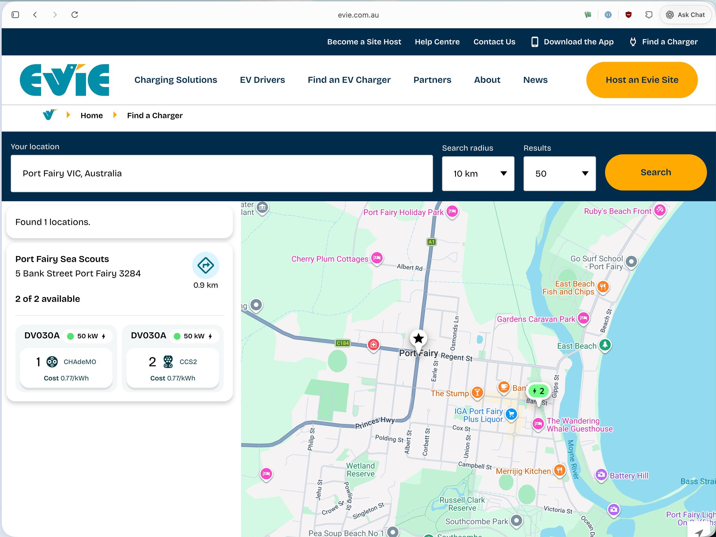Viewport: 716px width, 537px height.
Task: Click the Battery Hill camera pin
Action: click(601, 475)
